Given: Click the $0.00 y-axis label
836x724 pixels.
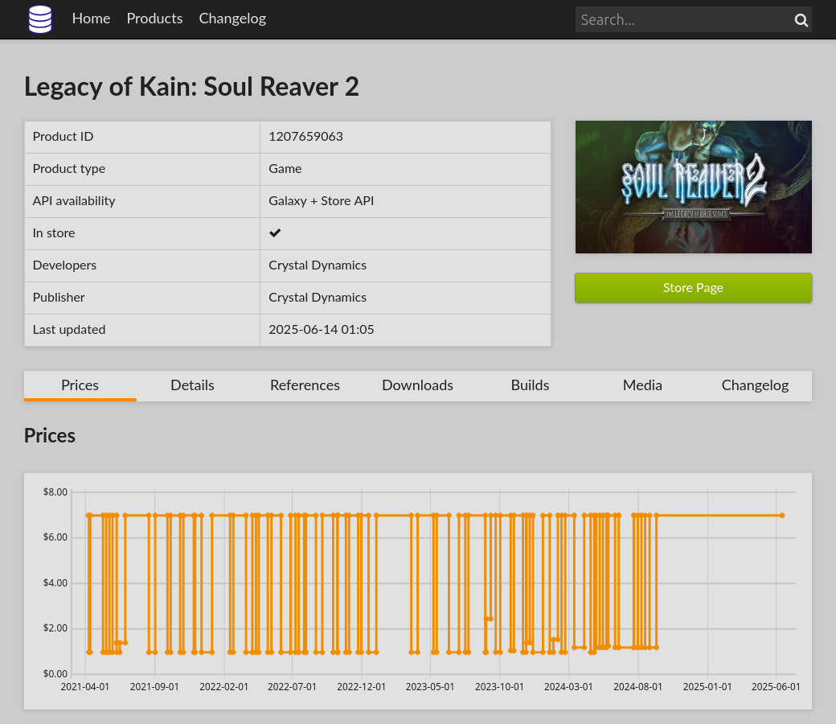Looking at the screenshot, I should click(55, 674).
